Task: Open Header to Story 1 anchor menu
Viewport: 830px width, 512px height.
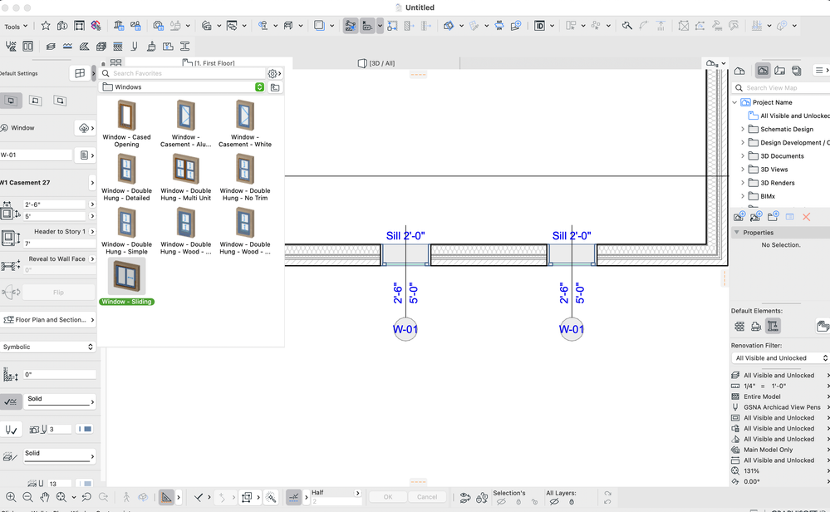Action: tap(92, 231)
